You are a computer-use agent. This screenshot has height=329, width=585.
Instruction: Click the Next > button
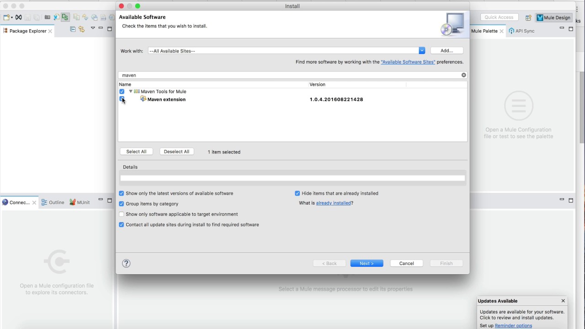(x=367, y=263)
